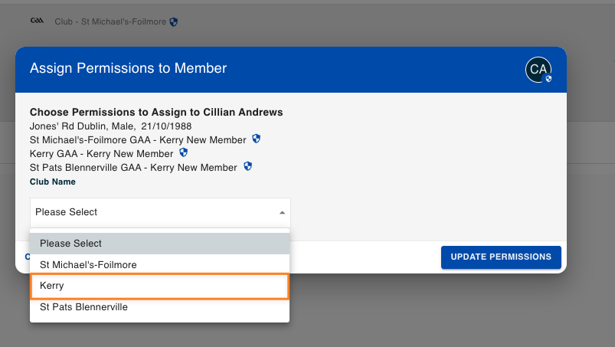
Task: Select St Pats Blennerville from club list
Action: (x=159, y=307)
